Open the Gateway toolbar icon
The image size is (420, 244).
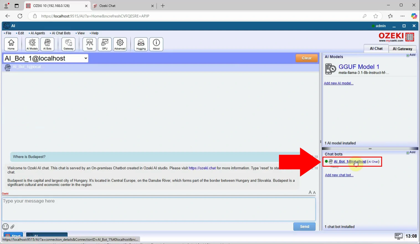click(x=68, y=44)
